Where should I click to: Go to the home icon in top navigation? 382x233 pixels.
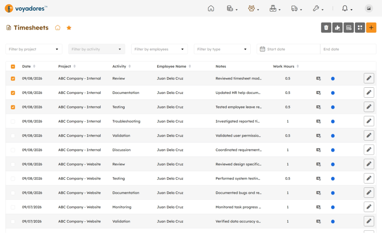coord(211,9)
